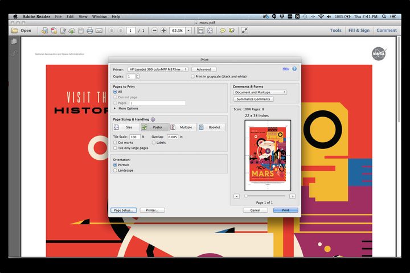This screenshot has height=273, width=410.
Task: Click the printer icon in the toolbar
Action: point(90,31)
